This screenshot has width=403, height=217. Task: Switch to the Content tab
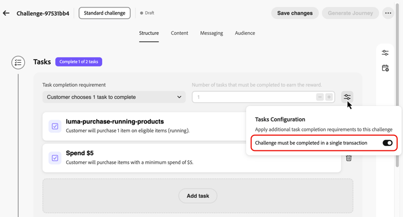tap(179, 33)
